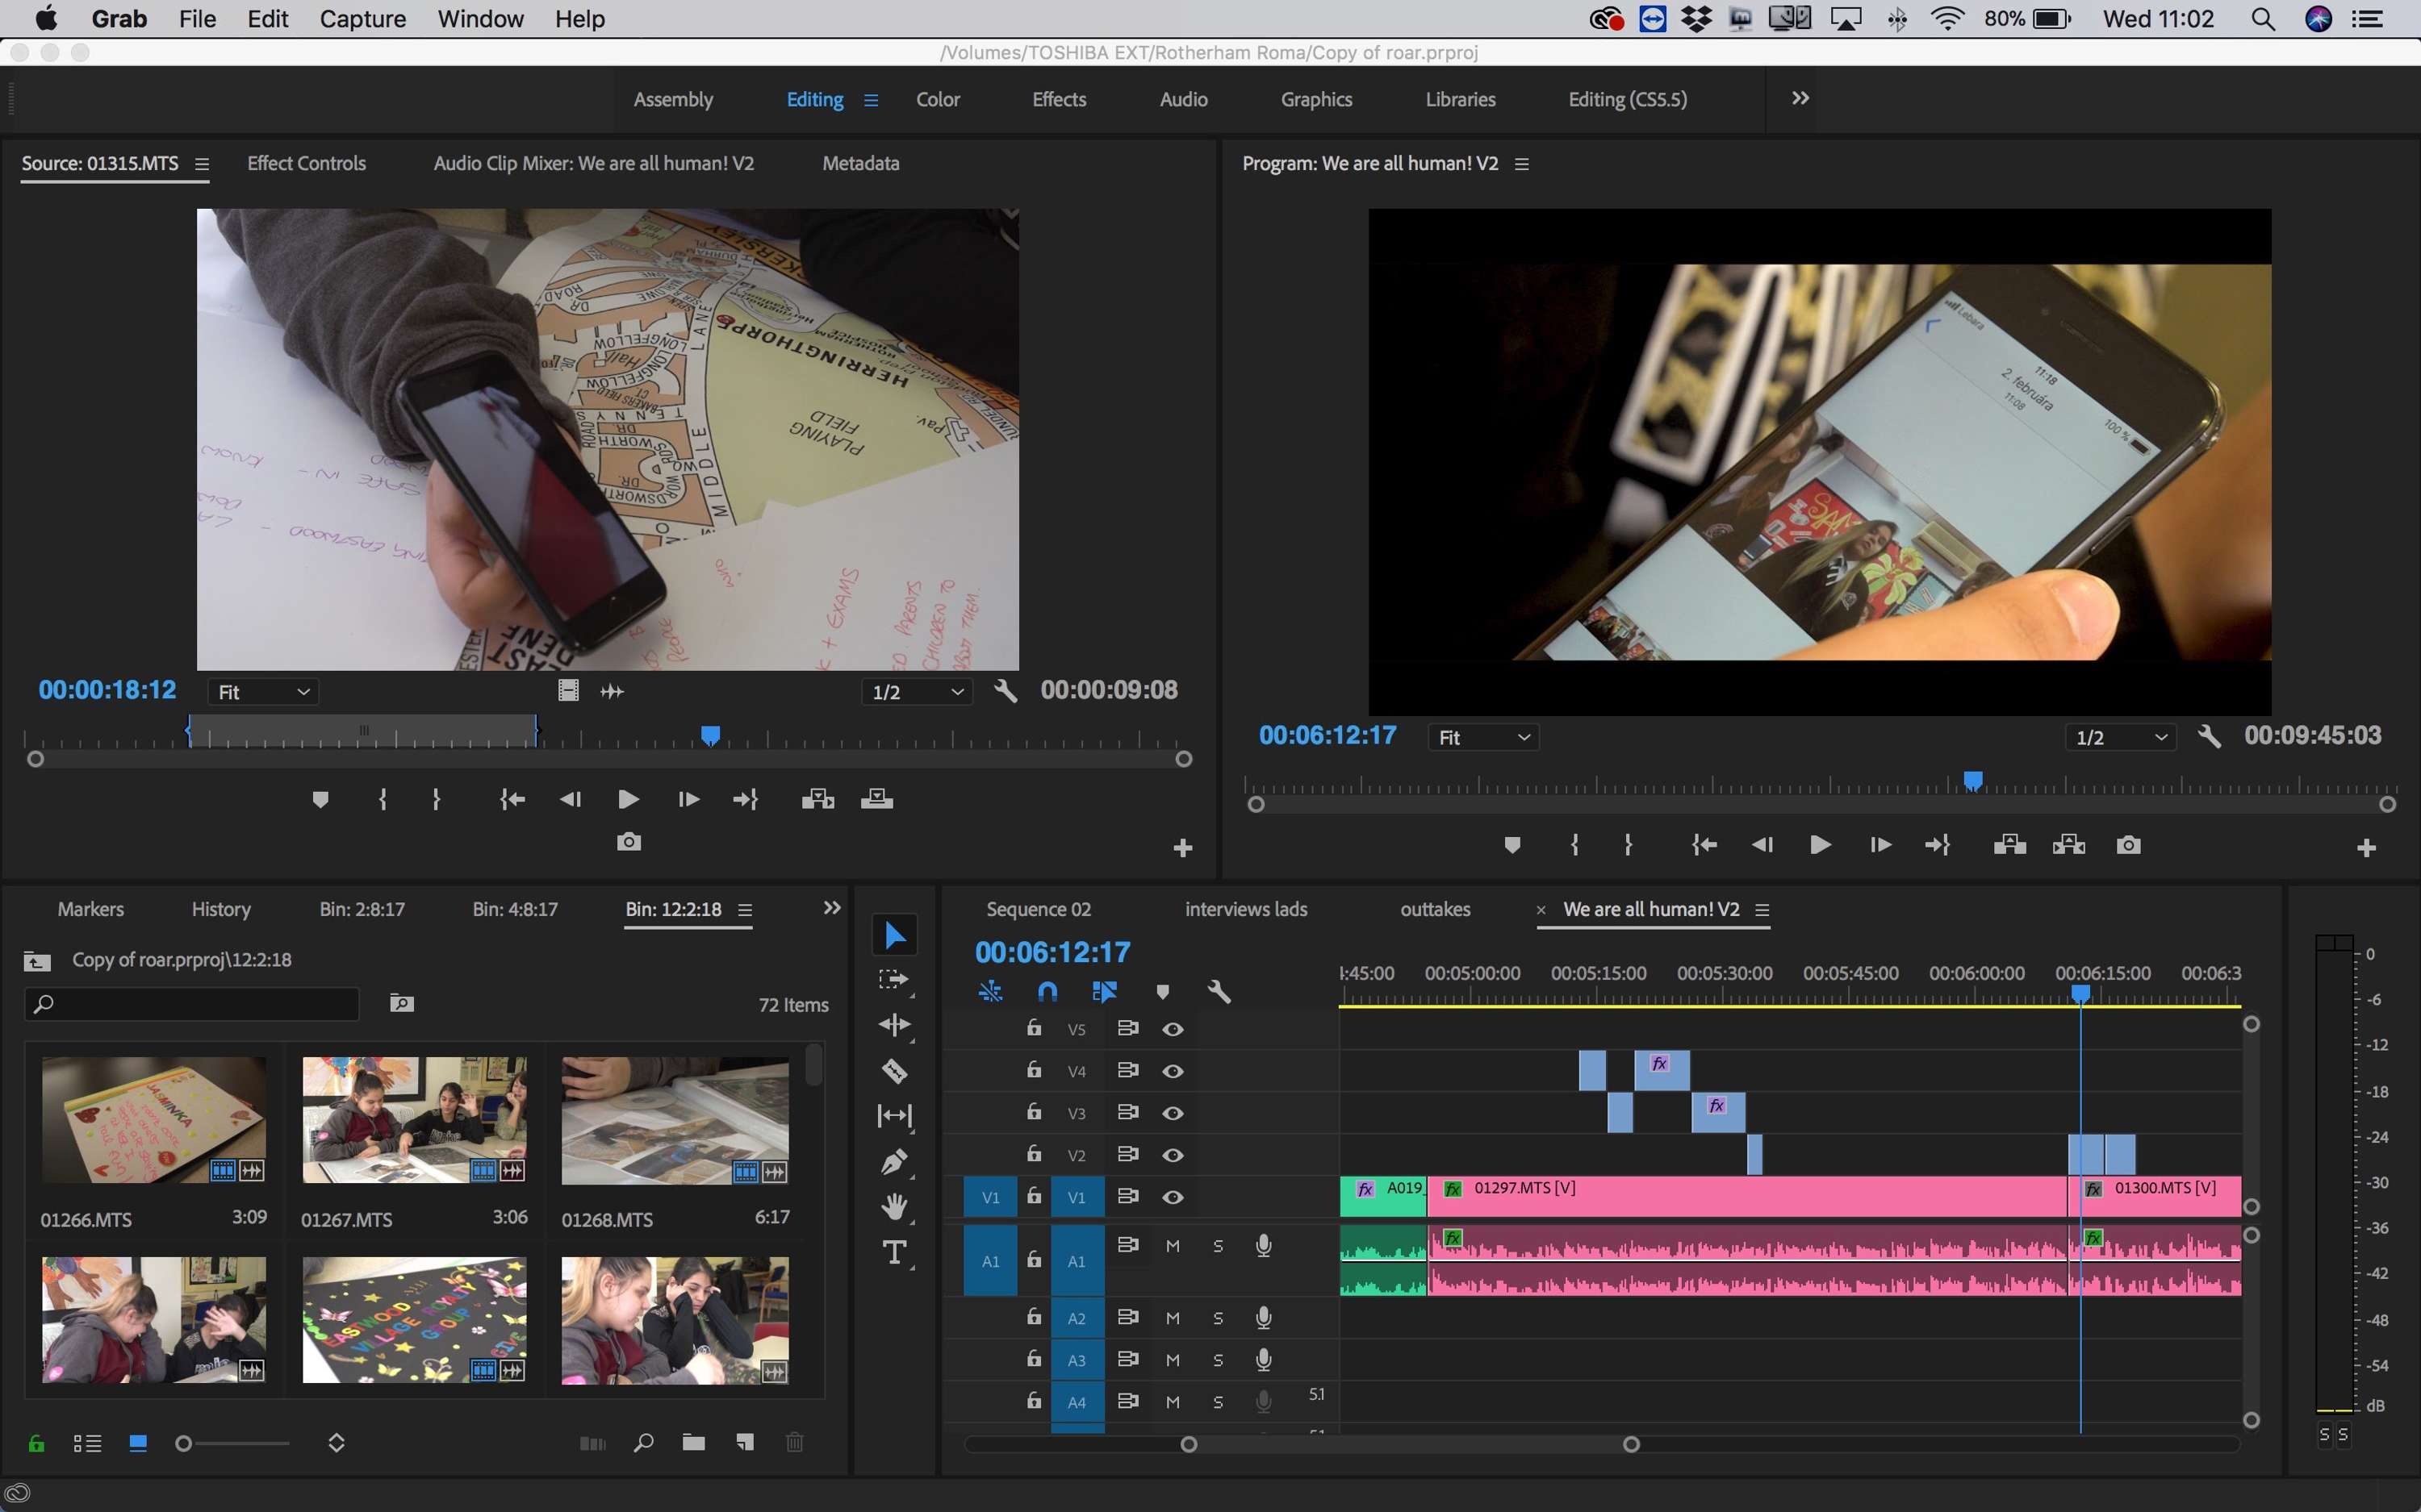The image size is (2421, 1512).
Task: Open Button Editor plus in Source monitor
Action: pyautogui.click(x=1182, y=848)
